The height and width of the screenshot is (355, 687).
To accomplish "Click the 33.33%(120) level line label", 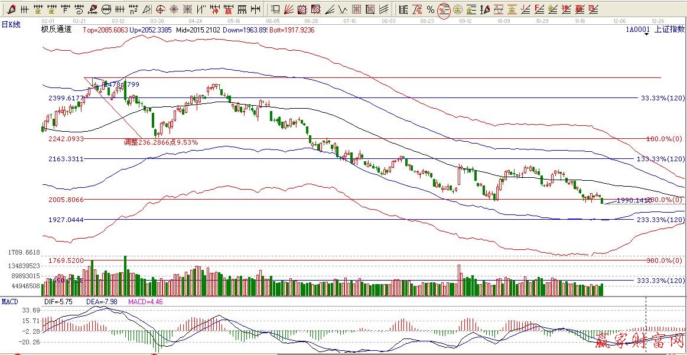I will click(x=662, y=98).
